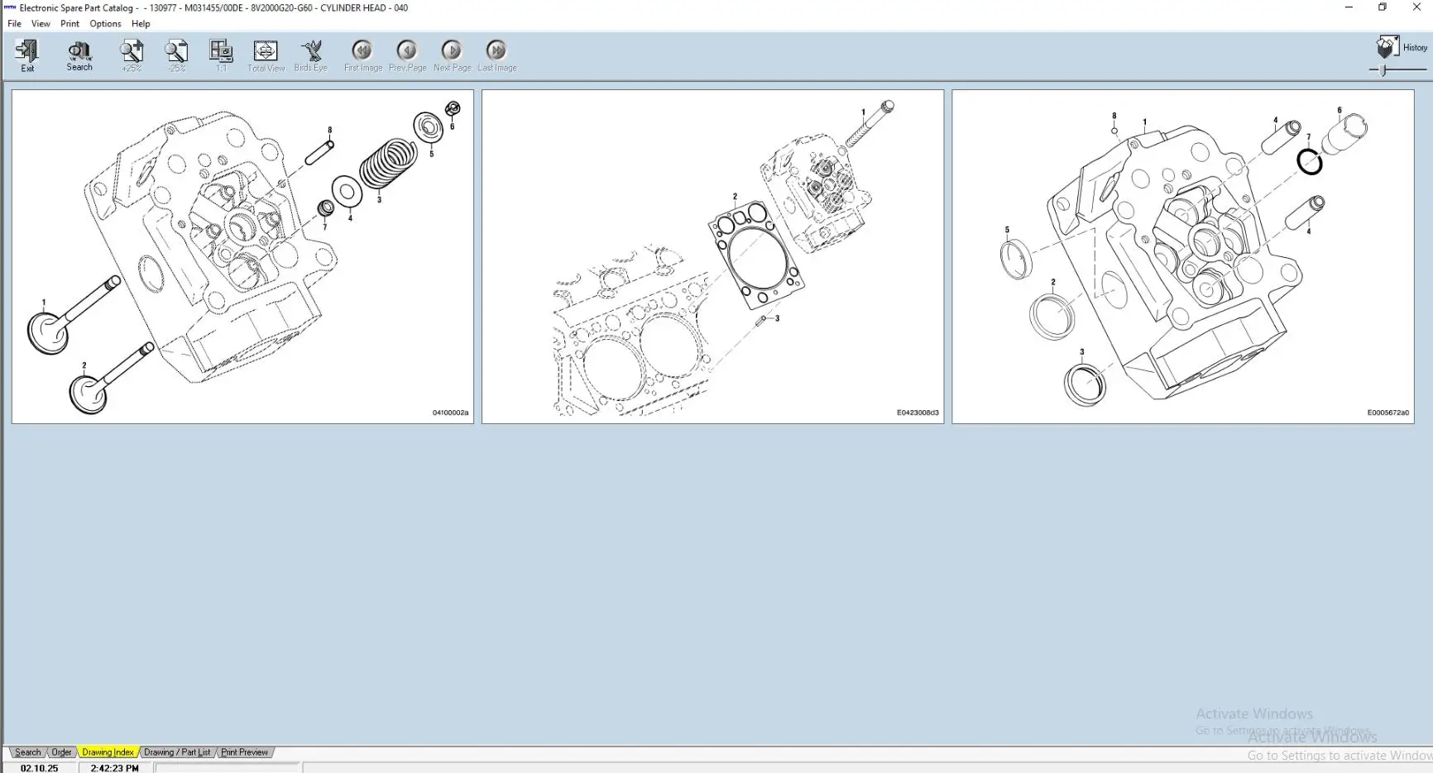Viewport: 1433px width, 773px height.
Task: Go to the Next Page of drawings
Action: click(x=452, y=51)
